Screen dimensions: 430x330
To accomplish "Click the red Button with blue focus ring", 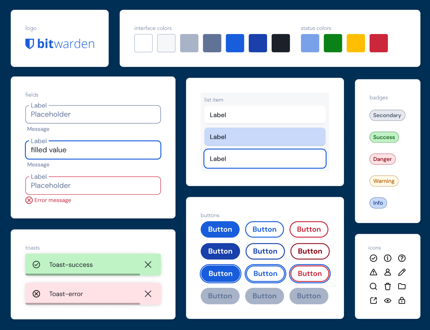I will [x=310, y=274].
